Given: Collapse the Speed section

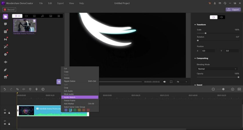Looking at the screenshot, I should point(195,85).
